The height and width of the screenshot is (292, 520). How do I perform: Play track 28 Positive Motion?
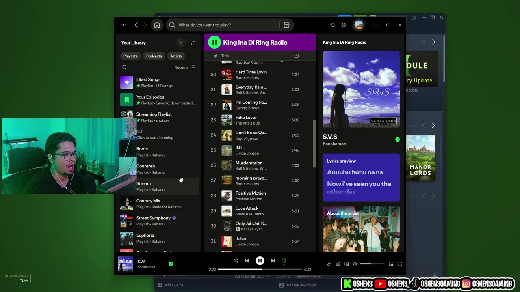click(260, 196)
